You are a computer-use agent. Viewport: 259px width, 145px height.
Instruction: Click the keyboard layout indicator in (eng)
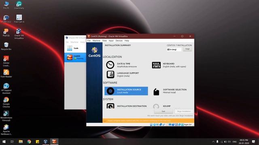pos(174,49)
